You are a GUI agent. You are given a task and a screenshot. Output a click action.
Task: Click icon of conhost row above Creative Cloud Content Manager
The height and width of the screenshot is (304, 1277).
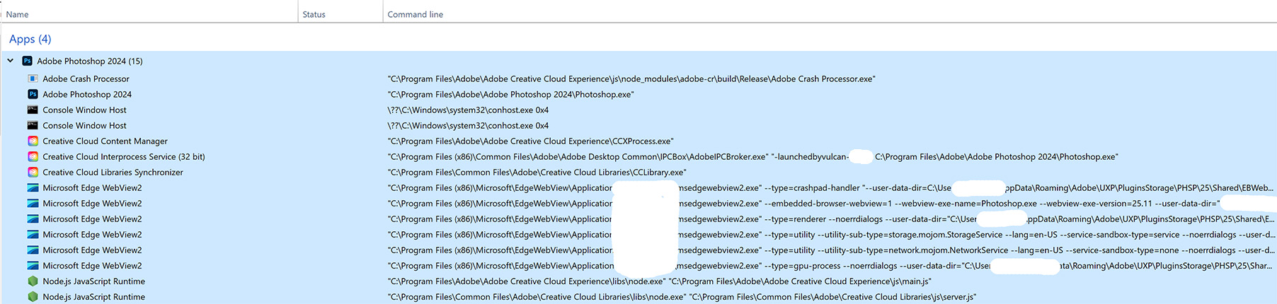(x=33, y=125)
